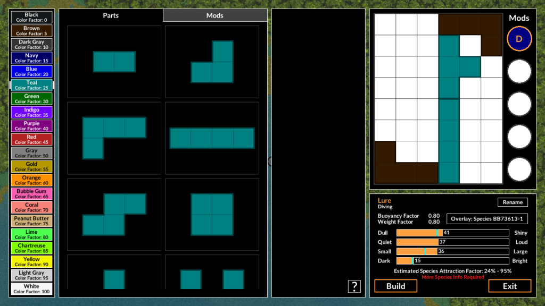Choose the four-block L-shaped part
The height and width of the screenshot is (306, 545).
(114, 138)
